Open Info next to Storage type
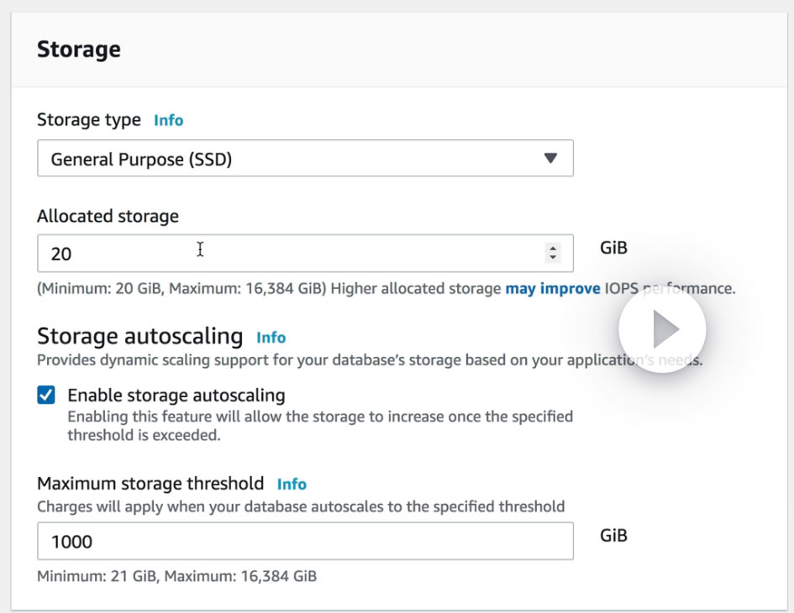This screenshot has width=794, height=613. pyautogui.click(x=168, y=120)
